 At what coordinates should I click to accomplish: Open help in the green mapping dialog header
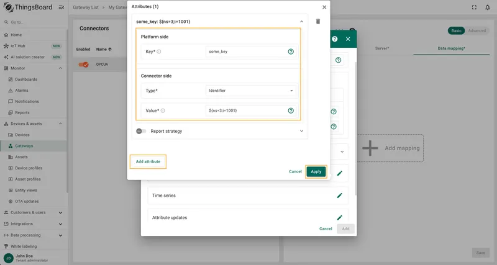pyautogui.click(x=335, y=39)
